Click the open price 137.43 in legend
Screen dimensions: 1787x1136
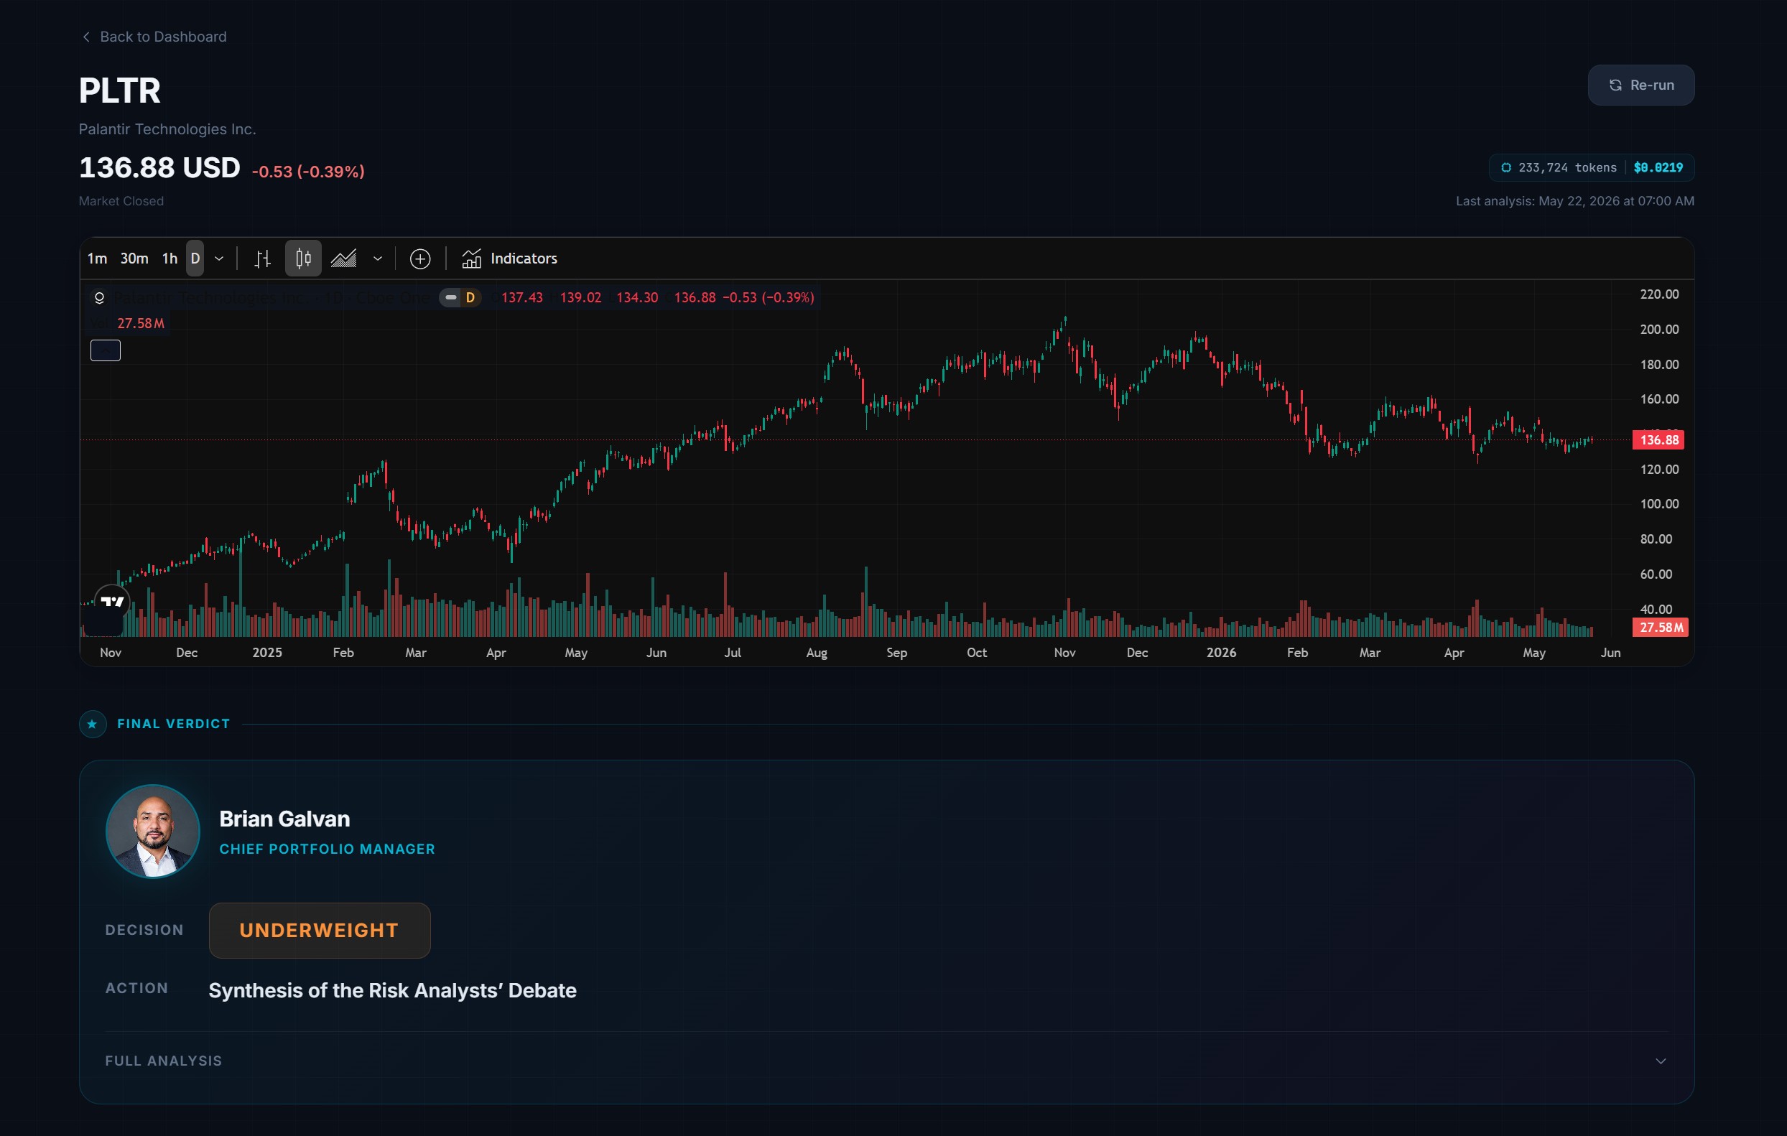point(521,297)
